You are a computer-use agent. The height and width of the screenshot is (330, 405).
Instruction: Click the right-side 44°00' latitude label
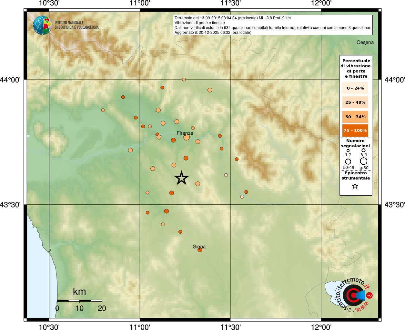click(394, 80)
